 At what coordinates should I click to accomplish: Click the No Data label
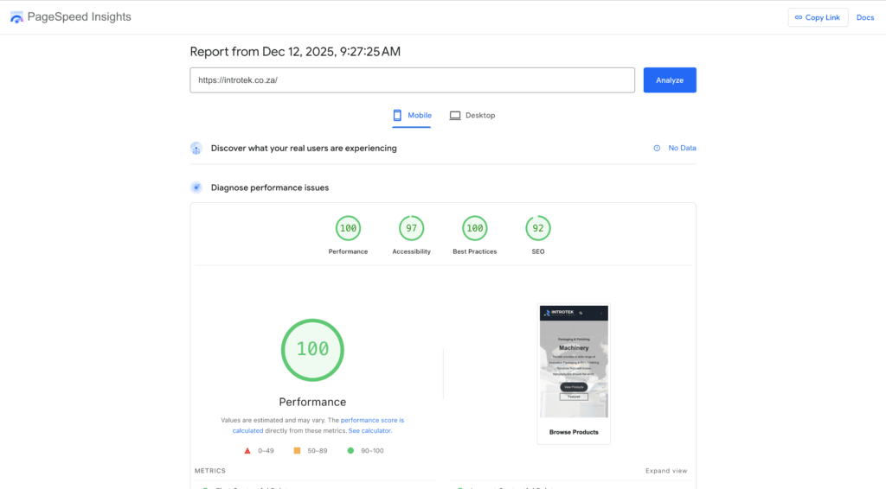pyautogui.click(x=682, y=148)
